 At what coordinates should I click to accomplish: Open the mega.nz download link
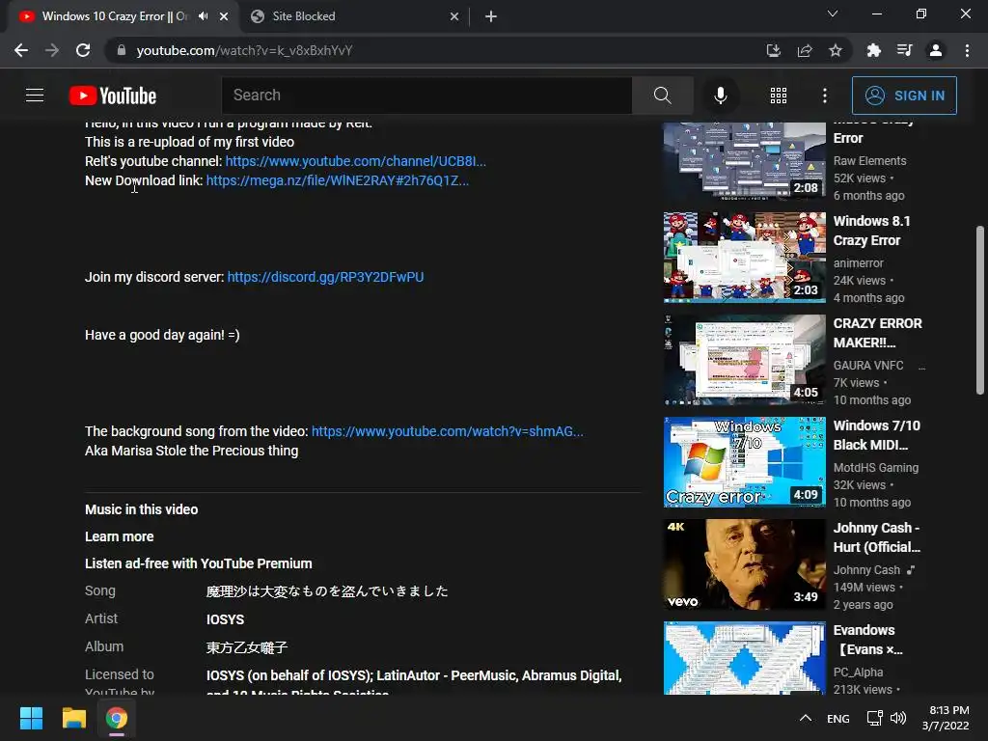(337, 180)
